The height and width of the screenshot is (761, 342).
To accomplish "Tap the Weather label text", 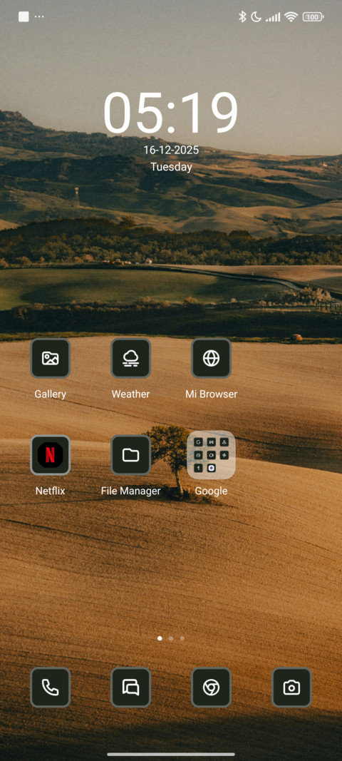I will tap(131, 394).
